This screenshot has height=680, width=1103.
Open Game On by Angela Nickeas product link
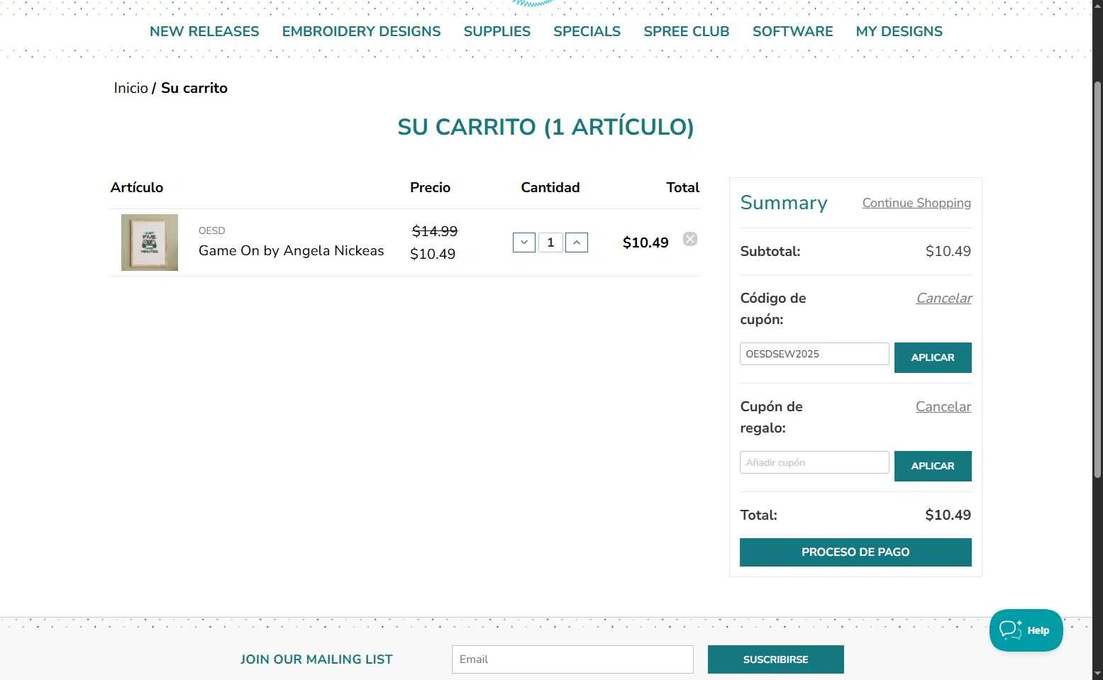291,250
